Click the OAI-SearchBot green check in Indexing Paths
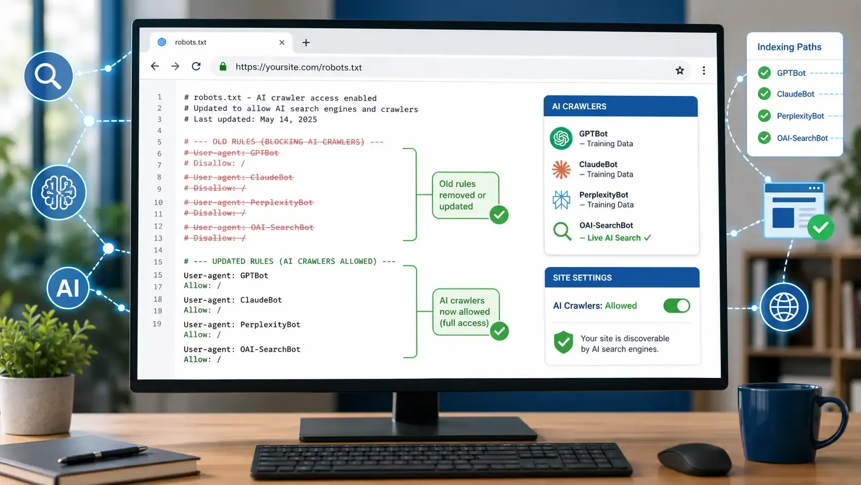 pos(764,138)
